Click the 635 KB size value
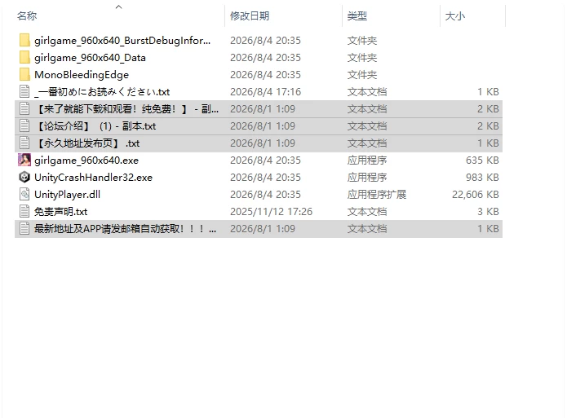 tap(482, 160)
